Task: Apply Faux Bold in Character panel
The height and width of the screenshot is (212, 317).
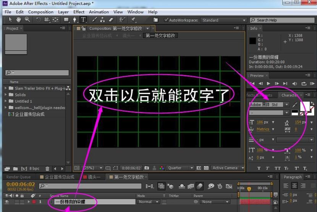Action: pyautogui.click(x=259, y=168)
